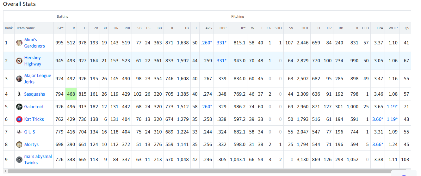Click Mimi's Gardeners team avatar icon
Image resolution: width=421 pixels, height=176 pixels.
[19, 43]
